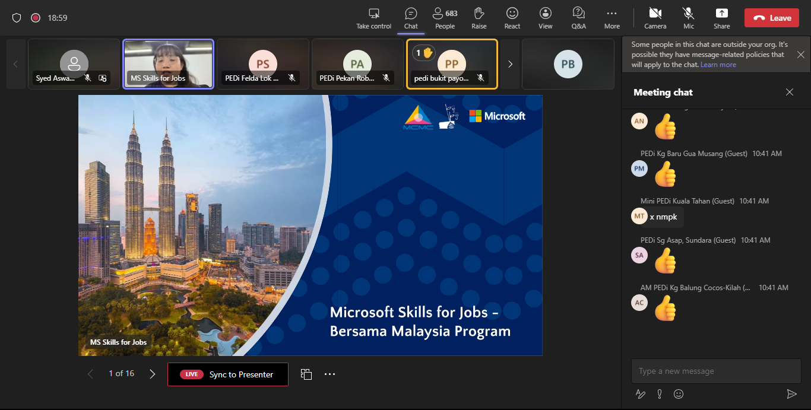Click in Type a new message box
This screenshot has height=410, width=811.
(x=716, y=371)
